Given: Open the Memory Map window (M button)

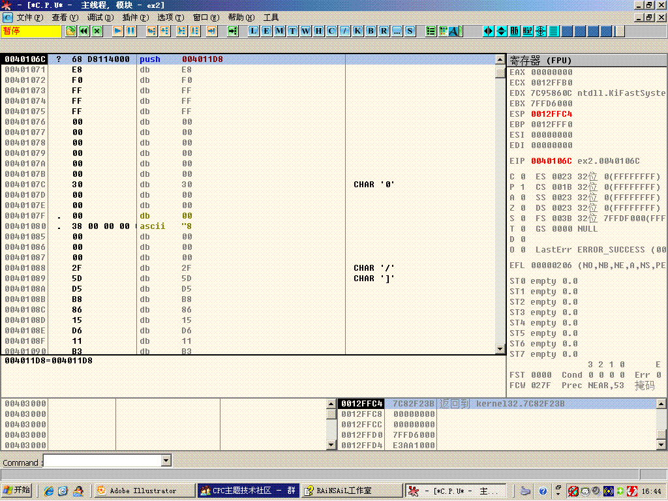Looking at the screenshot, I should [x=279, y=31].
